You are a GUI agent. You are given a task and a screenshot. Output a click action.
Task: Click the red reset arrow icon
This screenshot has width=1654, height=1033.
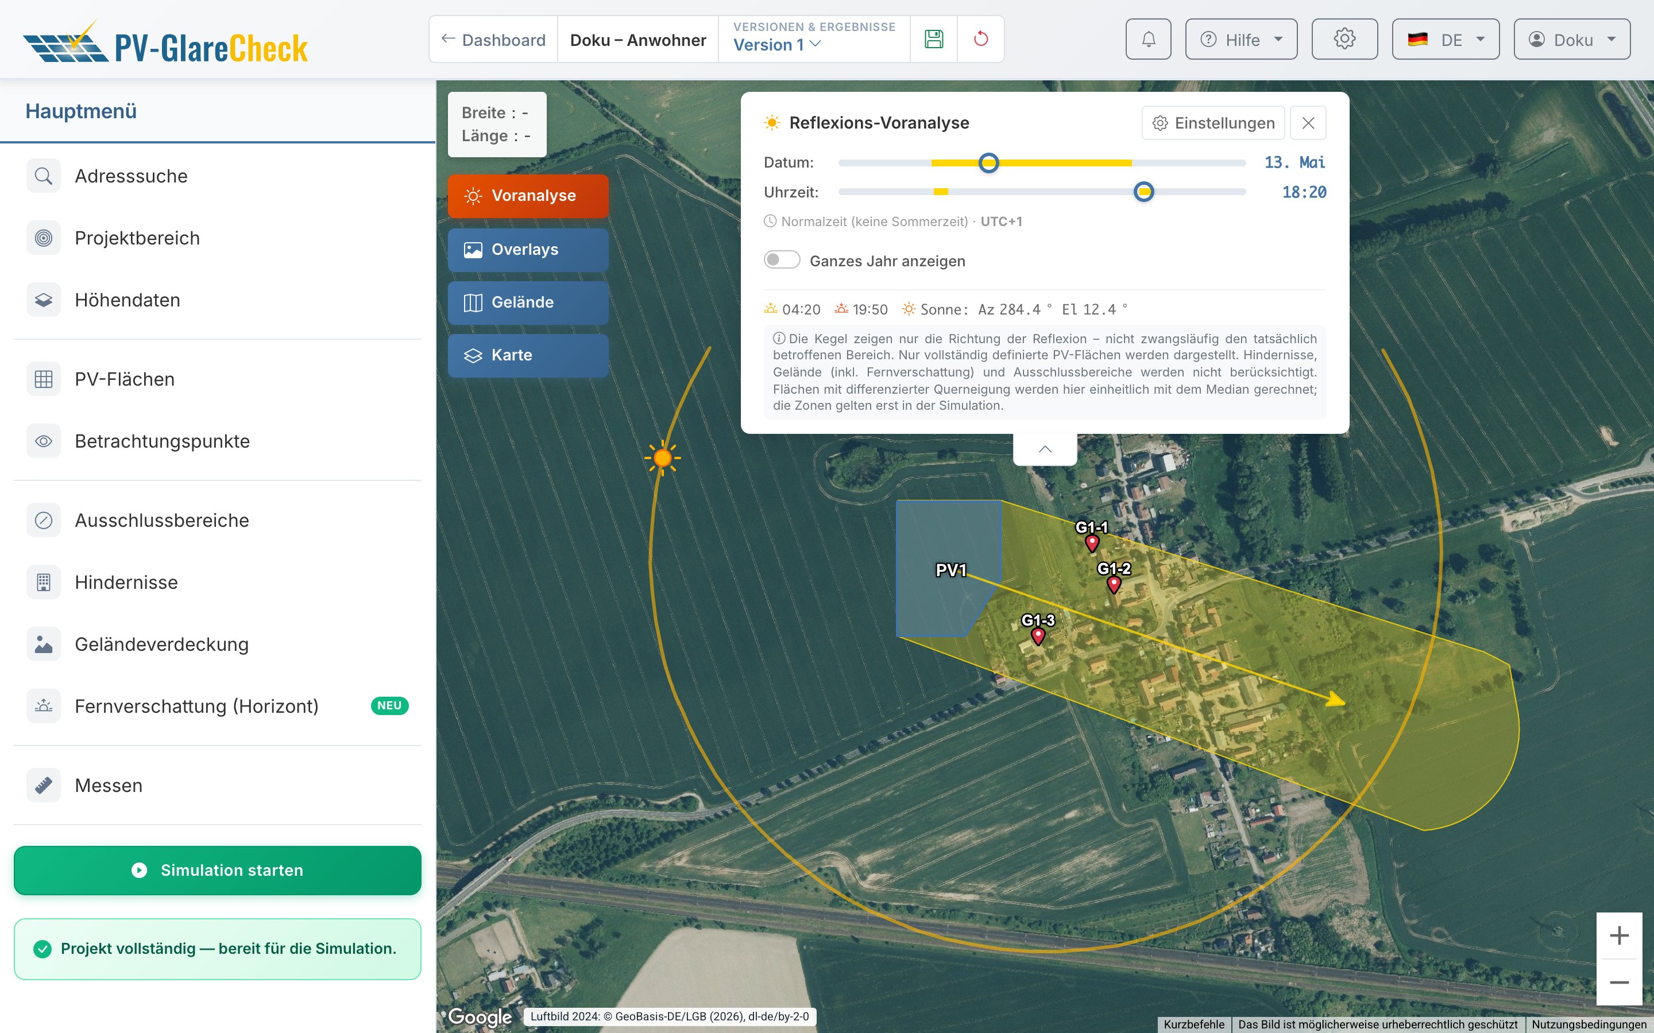pos(981,39)
